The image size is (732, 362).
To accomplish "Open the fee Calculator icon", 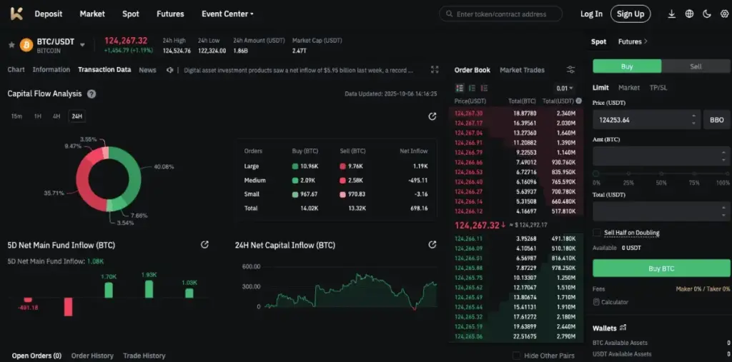I will coord(596,302).
